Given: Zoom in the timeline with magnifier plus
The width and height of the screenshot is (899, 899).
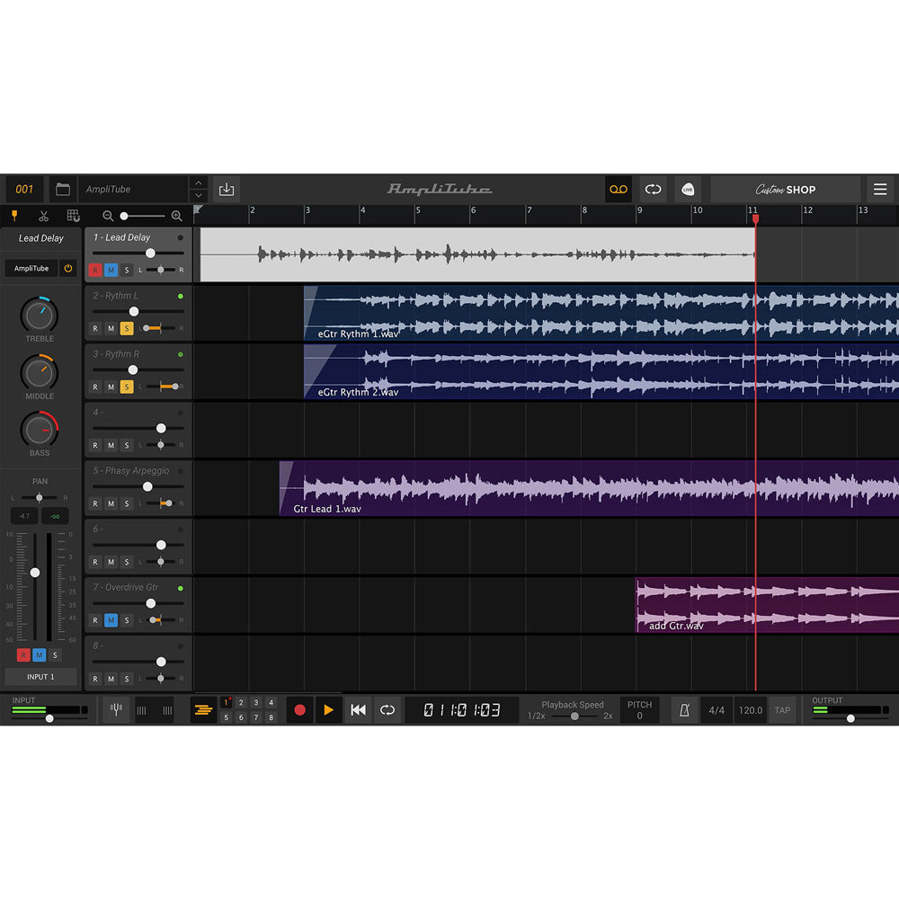Looking at the screenshot, I should point(176,216).
